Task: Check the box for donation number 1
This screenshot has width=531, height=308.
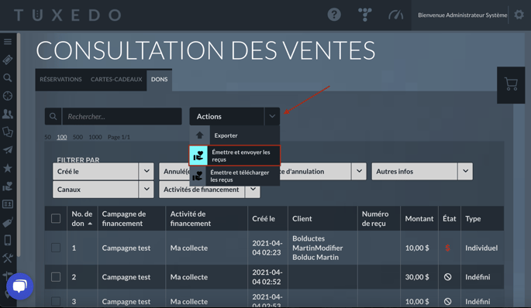Action: click(x=56, y=248)
